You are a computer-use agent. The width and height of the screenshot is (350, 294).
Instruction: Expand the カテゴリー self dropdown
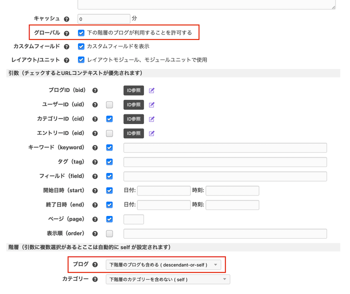(167, 279)
